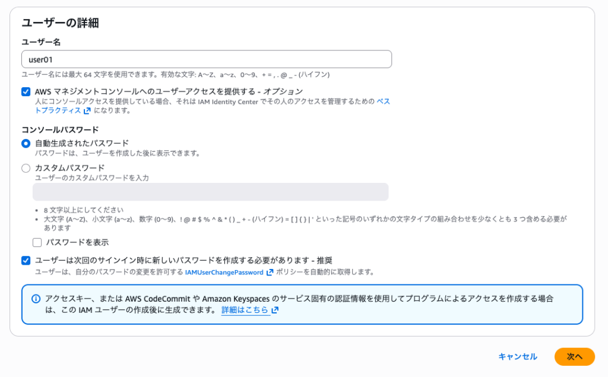608x377 pixels.
Task: Click the ユーザー名 field containing user01
Action: point(206,59)
